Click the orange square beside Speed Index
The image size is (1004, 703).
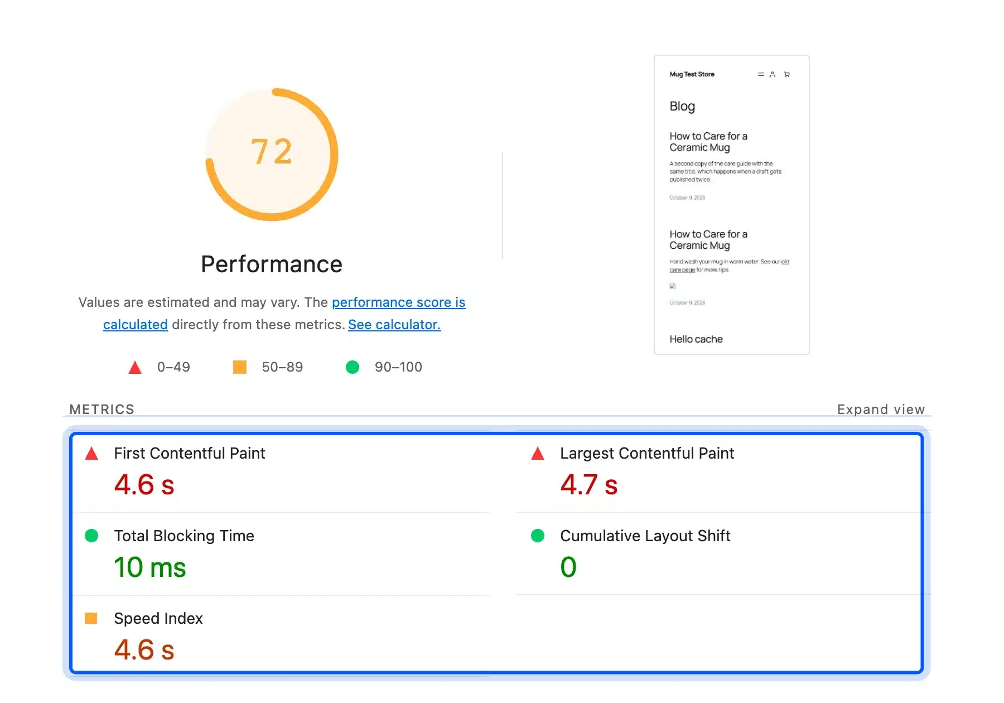tap(91, 618)
